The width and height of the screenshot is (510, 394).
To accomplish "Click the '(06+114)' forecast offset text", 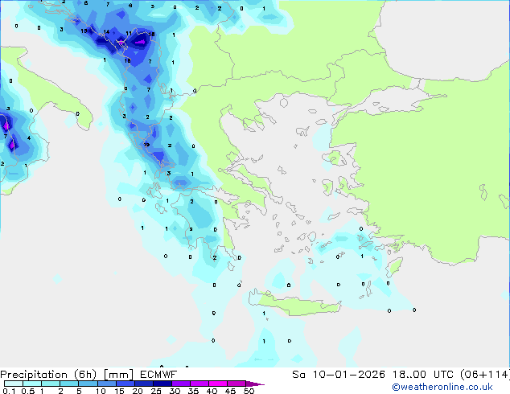I will pyautogui.click(x=485, y=375).
